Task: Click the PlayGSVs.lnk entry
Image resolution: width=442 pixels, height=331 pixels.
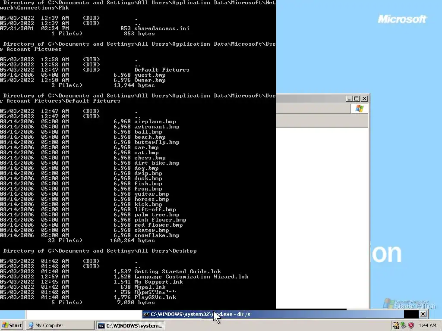Action: pos(155,297)
